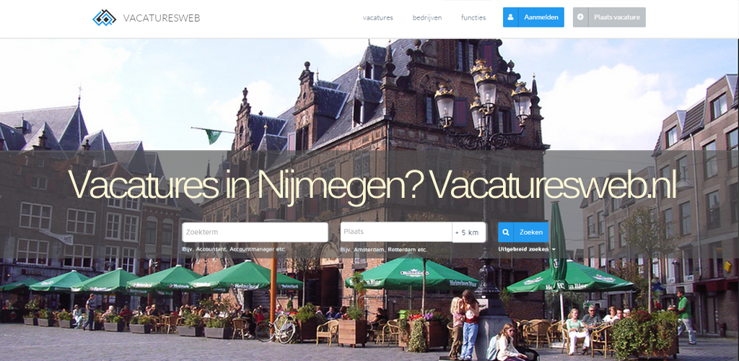Open the vacatures menu item
This screenshot has width=739, height=361.
click(378, 17)
